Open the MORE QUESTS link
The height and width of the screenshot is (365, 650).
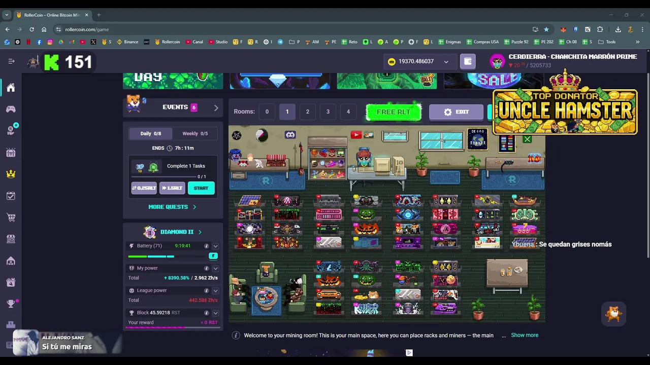(x=172, y=207)
